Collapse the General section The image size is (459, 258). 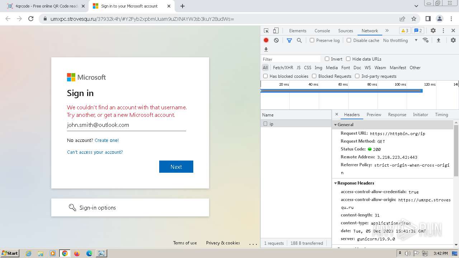coord(336,125)
